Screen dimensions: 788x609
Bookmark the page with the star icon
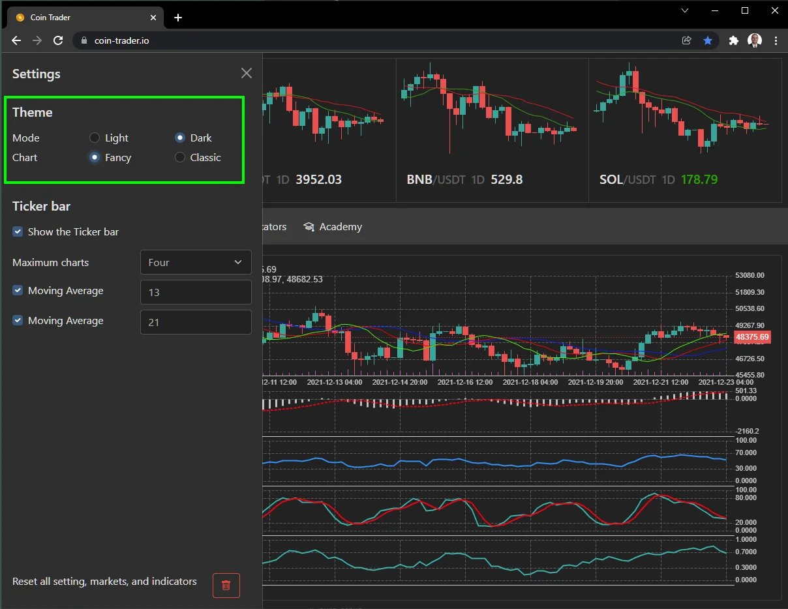(708, 40)
